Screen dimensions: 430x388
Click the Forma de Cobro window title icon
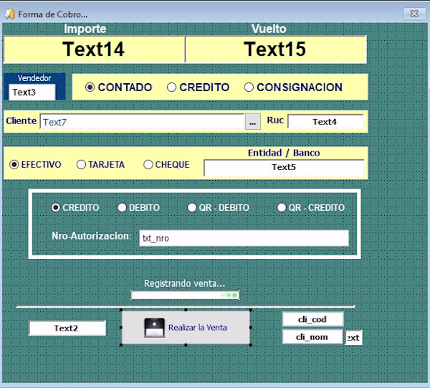[x=9, y=14]
